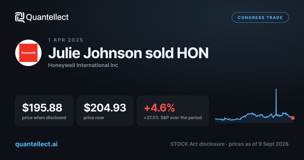Click the price now label
The image size is (304, 160).
coord(94,118)
